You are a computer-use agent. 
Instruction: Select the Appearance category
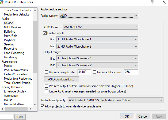[10, 61]
